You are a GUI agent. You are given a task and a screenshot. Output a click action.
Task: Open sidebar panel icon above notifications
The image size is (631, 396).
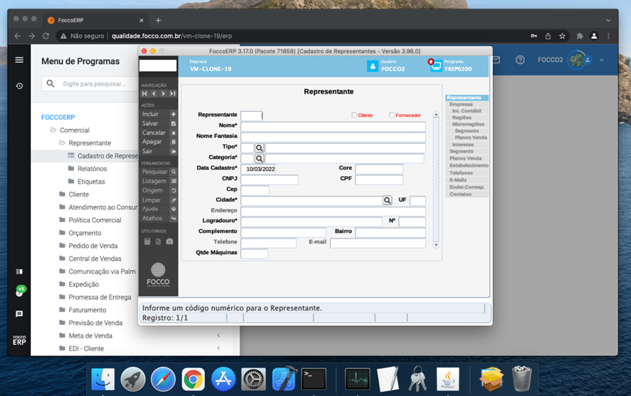tap(19, 271)
